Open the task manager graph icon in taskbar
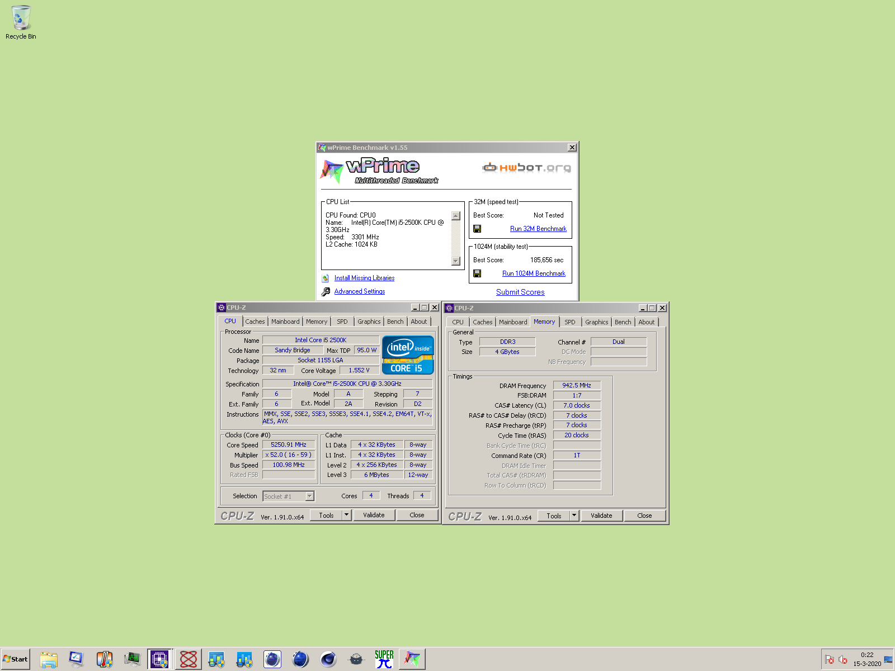The width and height of the screenshot is (895, 671). (x=133, y=659)
